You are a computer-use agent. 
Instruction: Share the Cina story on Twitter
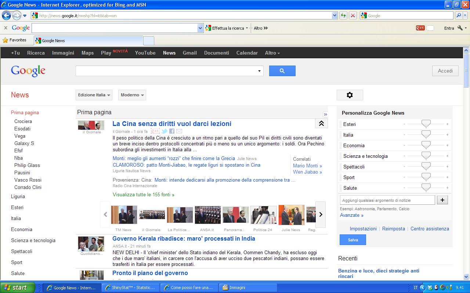pos(164,131)
